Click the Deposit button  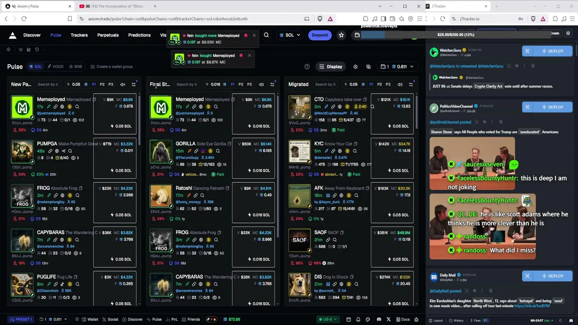(x=320, y=35)
